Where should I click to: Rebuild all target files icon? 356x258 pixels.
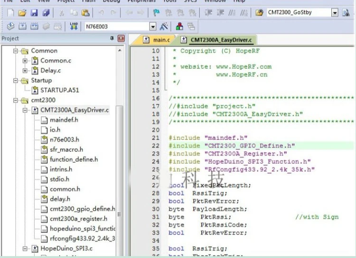click(34, 27)
